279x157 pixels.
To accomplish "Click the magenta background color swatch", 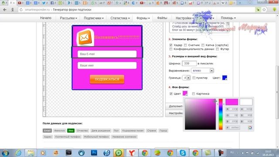I will tap(185, 93).
